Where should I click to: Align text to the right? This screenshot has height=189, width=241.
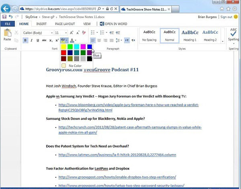click(105, 41)
